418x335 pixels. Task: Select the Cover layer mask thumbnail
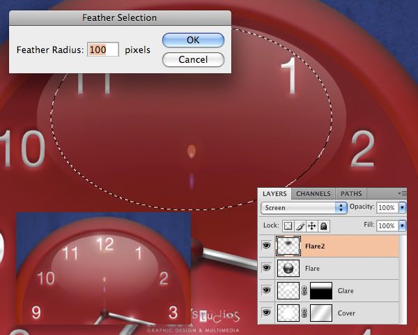(x=321, y=313)
